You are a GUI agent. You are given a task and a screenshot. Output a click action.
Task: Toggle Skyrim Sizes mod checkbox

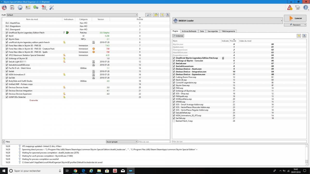pos(7,39)
